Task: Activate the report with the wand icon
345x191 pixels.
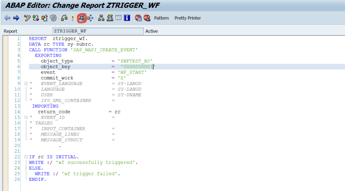Action: point(73,18)
